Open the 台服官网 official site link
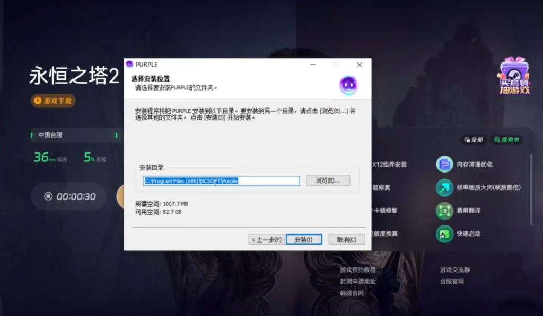Screen dimensions: 543x316 click(x=451, y=282)
